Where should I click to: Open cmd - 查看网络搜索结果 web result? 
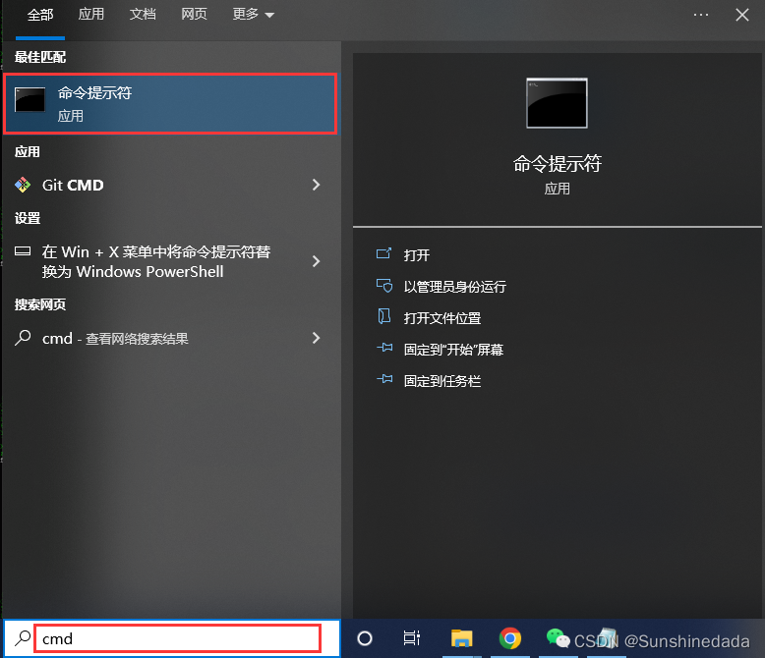[170, 338]
